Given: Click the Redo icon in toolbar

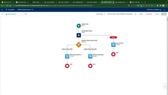Looking at the screenshot, I should click(22, 14).
